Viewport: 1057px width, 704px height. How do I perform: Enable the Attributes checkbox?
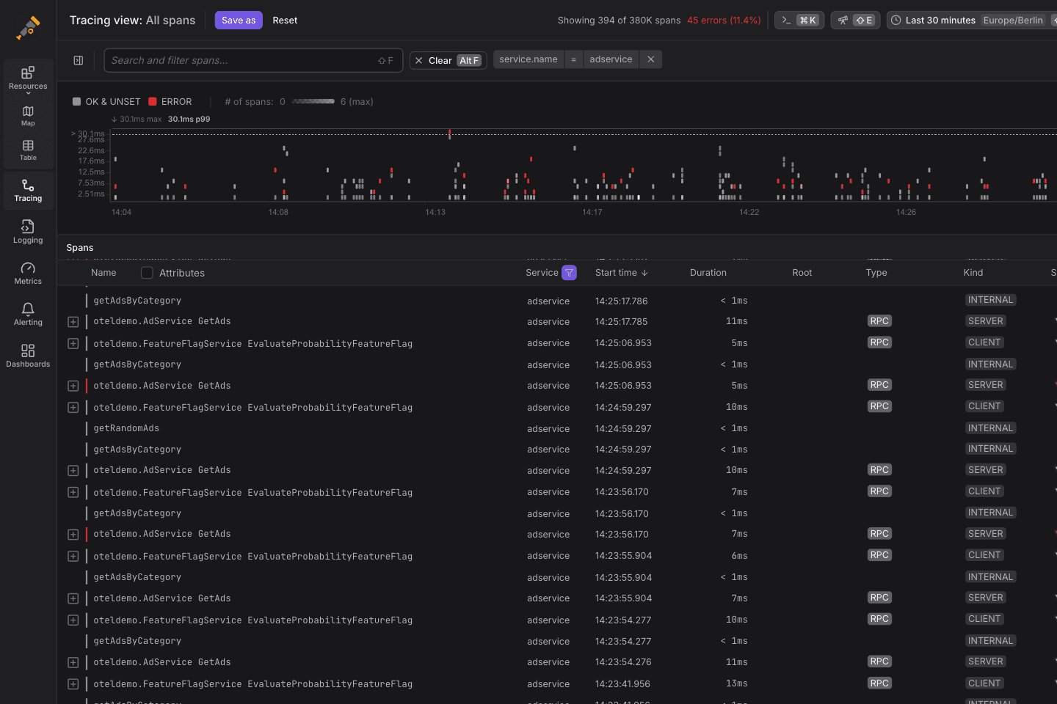coord(147,273)
